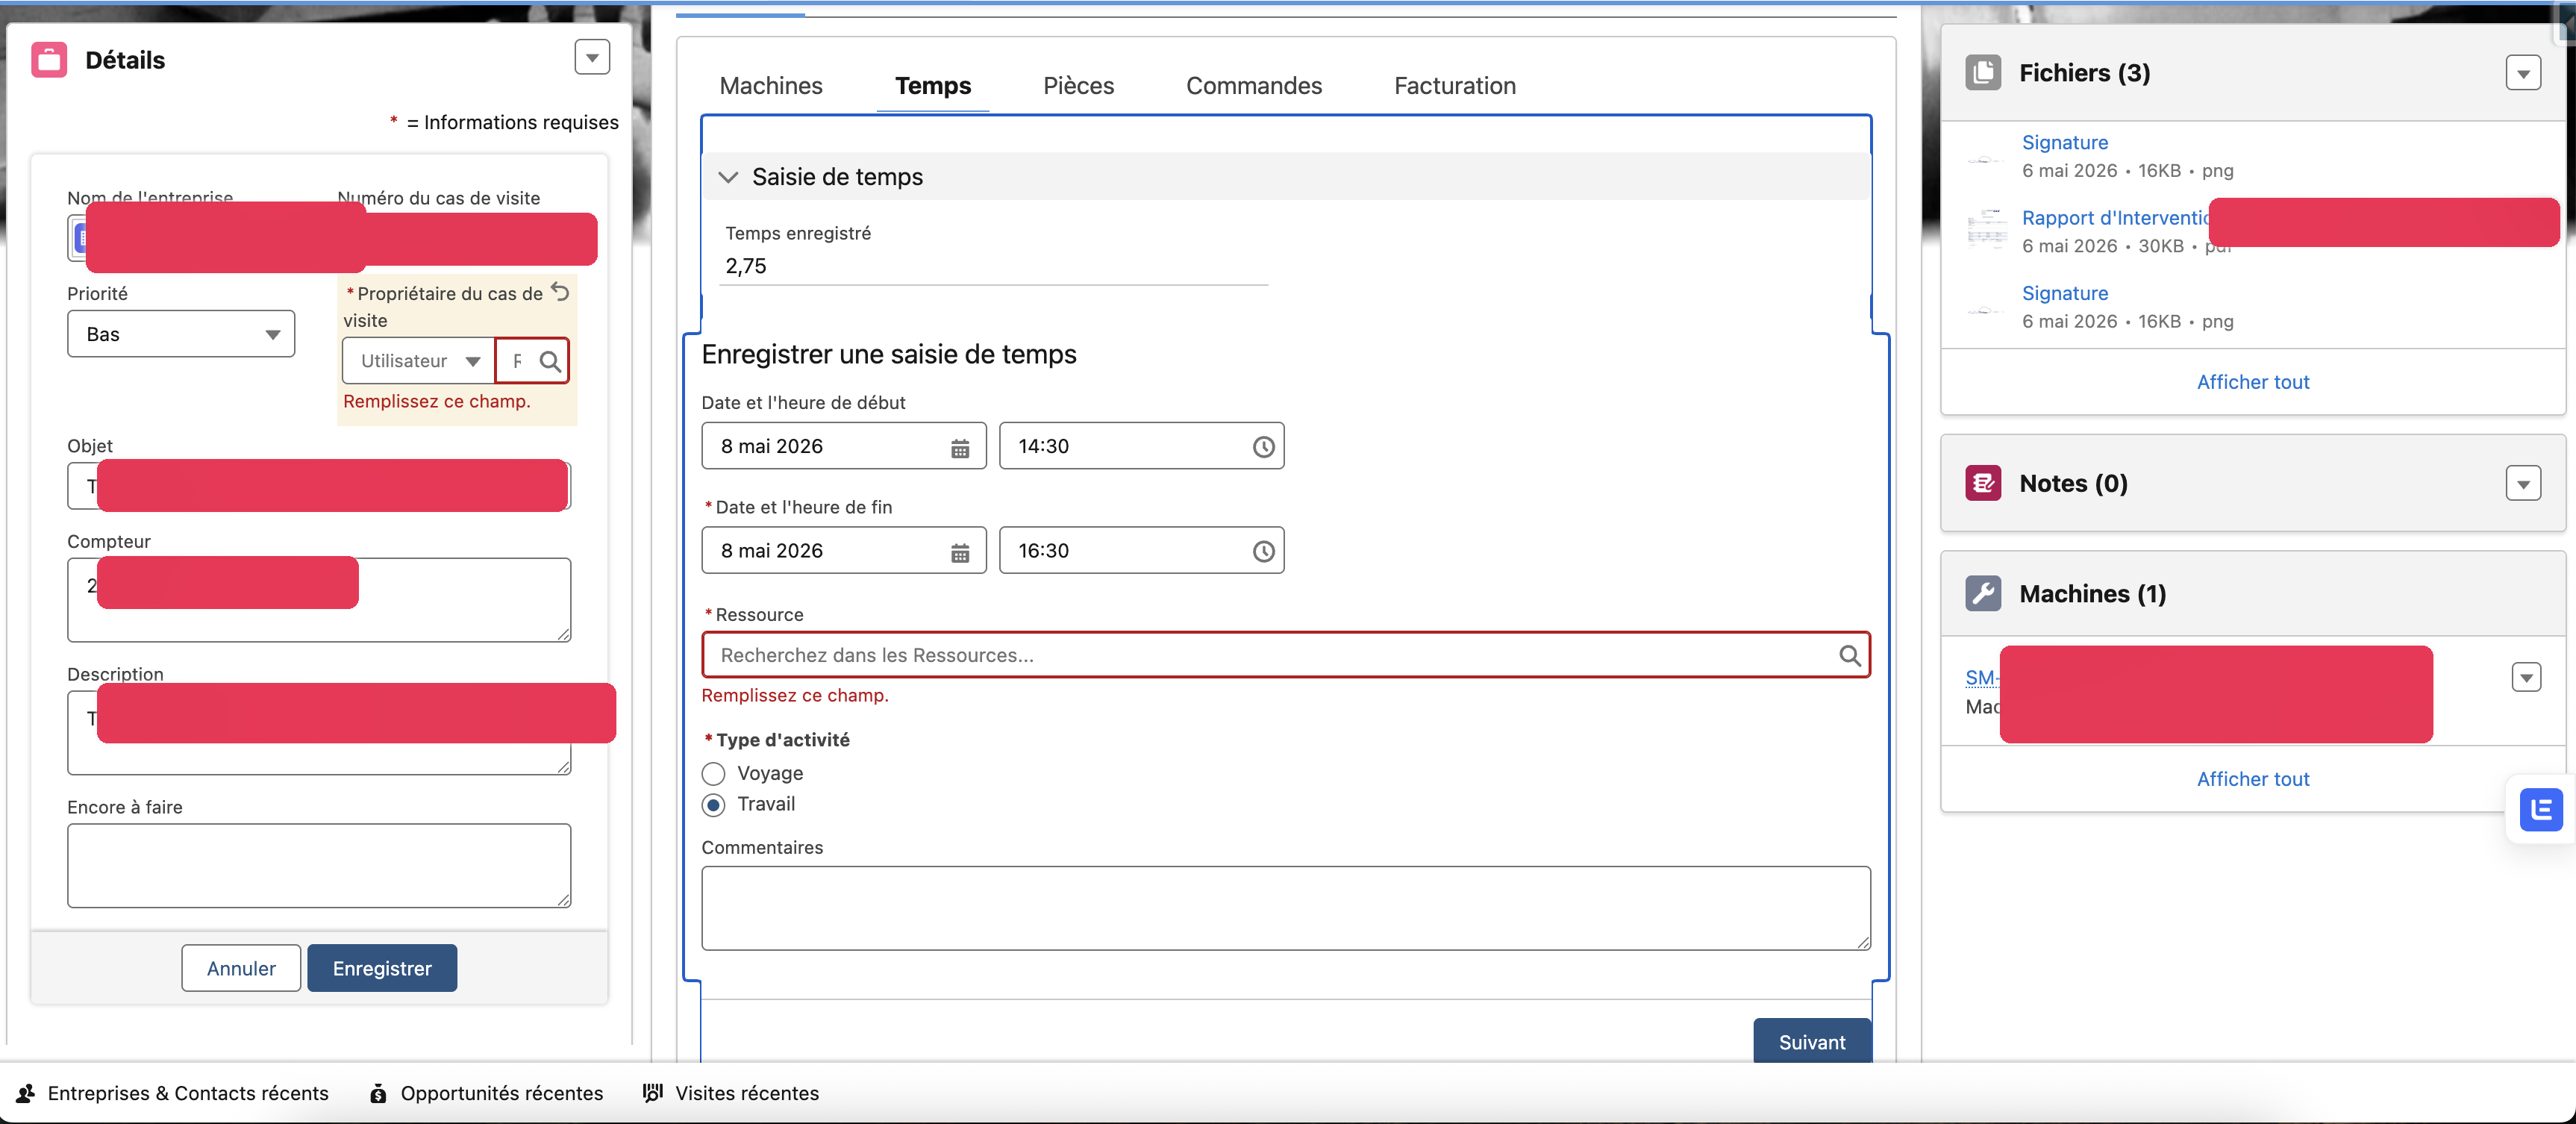The image size is (2576, 1124).
Task: Click the floating blue utility widget icon
Action: (2541, 809)
